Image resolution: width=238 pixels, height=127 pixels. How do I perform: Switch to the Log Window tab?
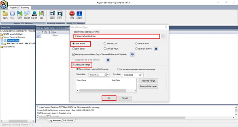pyautogui.click(x=55, y=121)
